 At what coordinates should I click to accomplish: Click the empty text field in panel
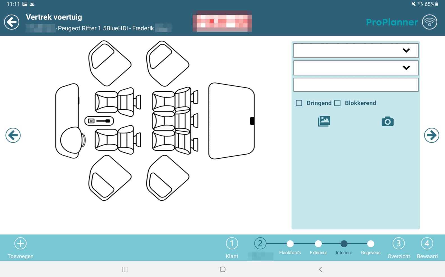coord(356,85)
